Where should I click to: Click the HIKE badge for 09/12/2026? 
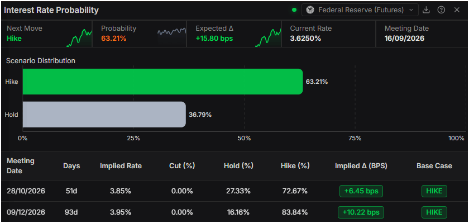pos(434,212)
